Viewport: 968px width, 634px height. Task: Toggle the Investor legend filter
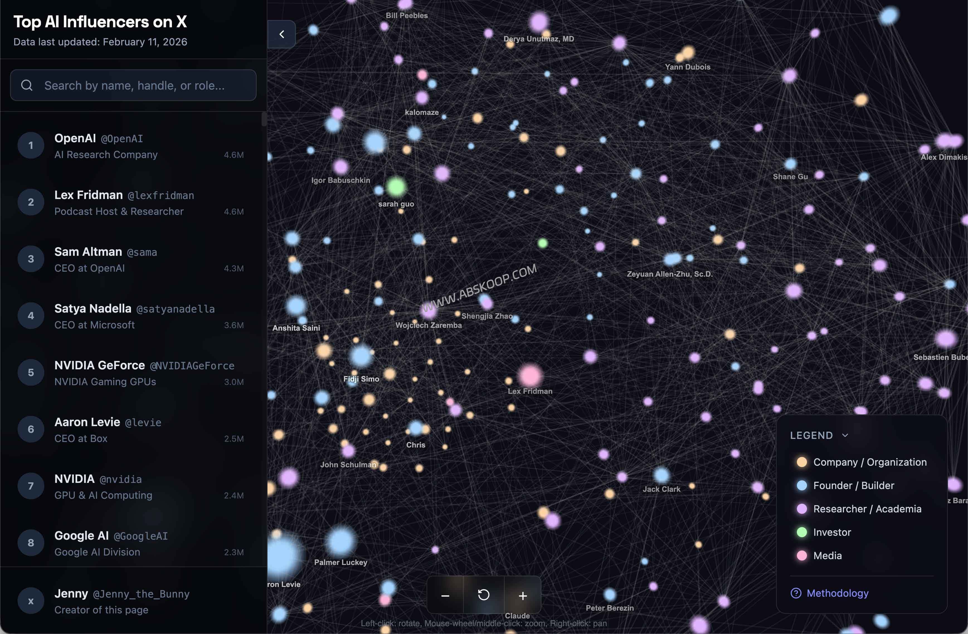click(x=802, y=532)
